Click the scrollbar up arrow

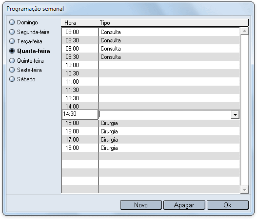[244, 31]
